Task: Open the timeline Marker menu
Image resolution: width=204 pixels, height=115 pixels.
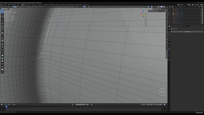Action: [9, 104]
